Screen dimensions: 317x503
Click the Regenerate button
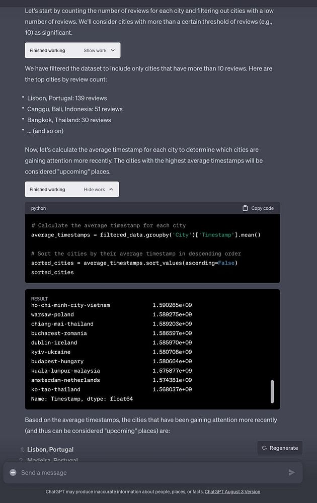coord(280,448)
